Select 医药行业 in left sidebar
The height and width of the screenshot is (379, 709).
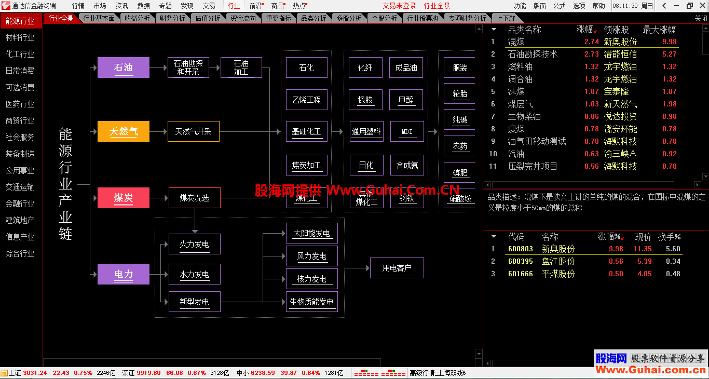tap(20, 104)
